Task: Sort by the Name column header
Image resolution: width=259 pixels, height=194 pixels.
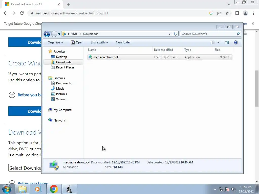Action: [119, 50]
